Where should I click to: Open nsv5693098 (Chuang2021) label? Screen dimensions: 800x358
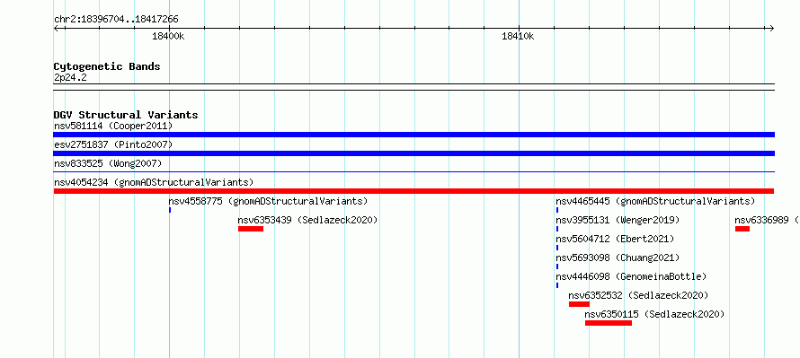point(618,258)
